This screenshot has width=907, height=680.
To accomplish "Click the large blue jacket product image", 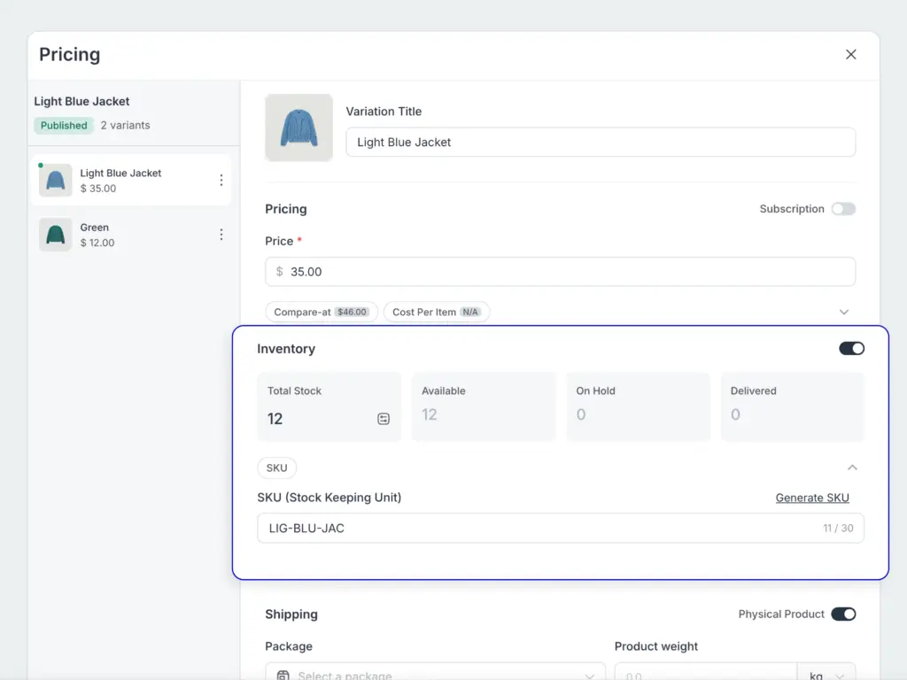I will pyautogui.click(x=298, y=127).
